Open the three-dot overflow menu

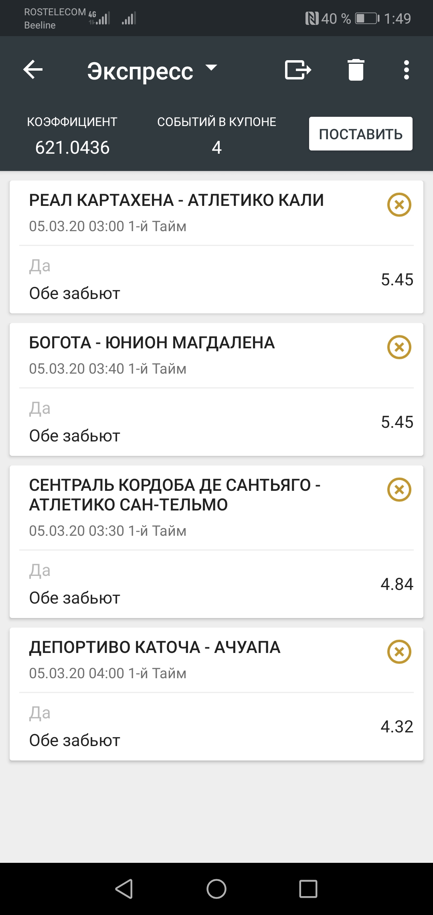pos(407,70)
